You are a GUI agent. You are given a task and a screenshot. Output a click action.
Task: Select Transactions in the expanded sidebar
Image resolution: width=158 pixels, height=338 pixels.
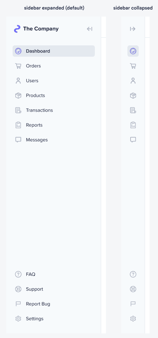54,110
